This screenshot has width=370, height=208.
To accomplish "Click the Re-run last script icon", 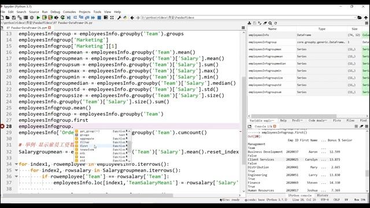I will tap(63, 17).
